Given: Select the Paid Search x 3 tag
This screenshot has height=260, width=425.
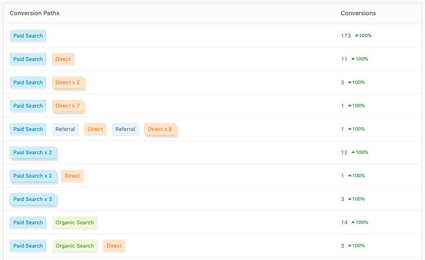Looking at the screenshot, I should click(x=33, y=200).
